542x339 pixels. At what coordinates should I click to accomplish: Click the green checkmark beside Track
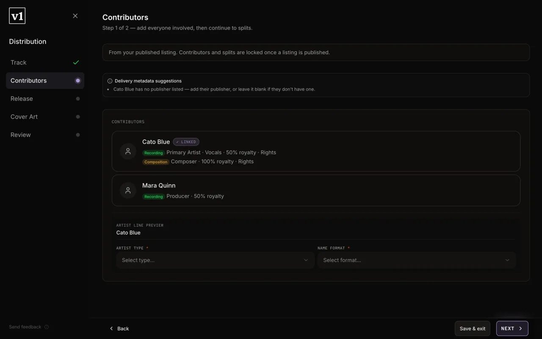[x=76, y=62]
